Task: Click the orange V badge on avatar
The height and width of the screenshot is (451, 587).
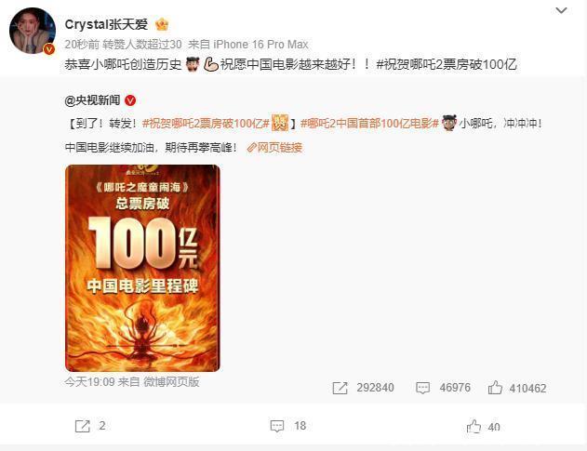Action: click(x=49, y=48)
